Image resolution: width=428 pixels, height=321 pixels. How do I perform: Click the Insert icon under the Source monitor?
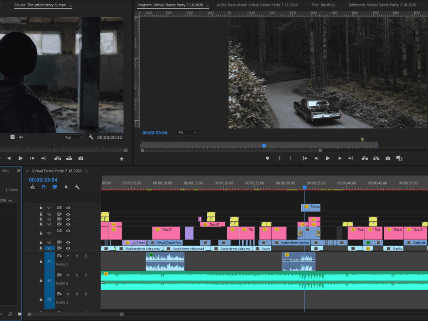coord(57,158)
